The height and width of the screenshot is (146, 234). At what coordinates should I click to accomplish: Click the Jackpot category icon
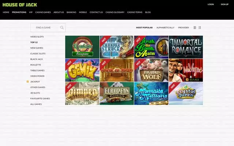tap(28, 81)
